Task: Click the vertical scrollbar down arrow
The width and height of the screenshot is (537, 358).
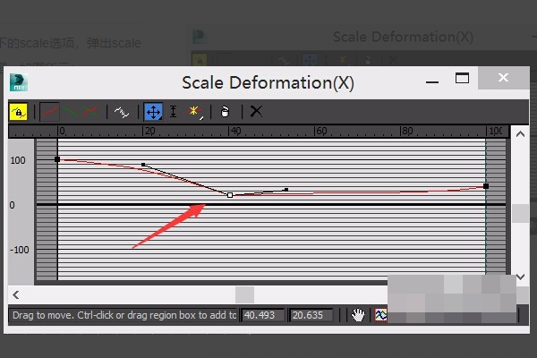Action: (520, 277)
